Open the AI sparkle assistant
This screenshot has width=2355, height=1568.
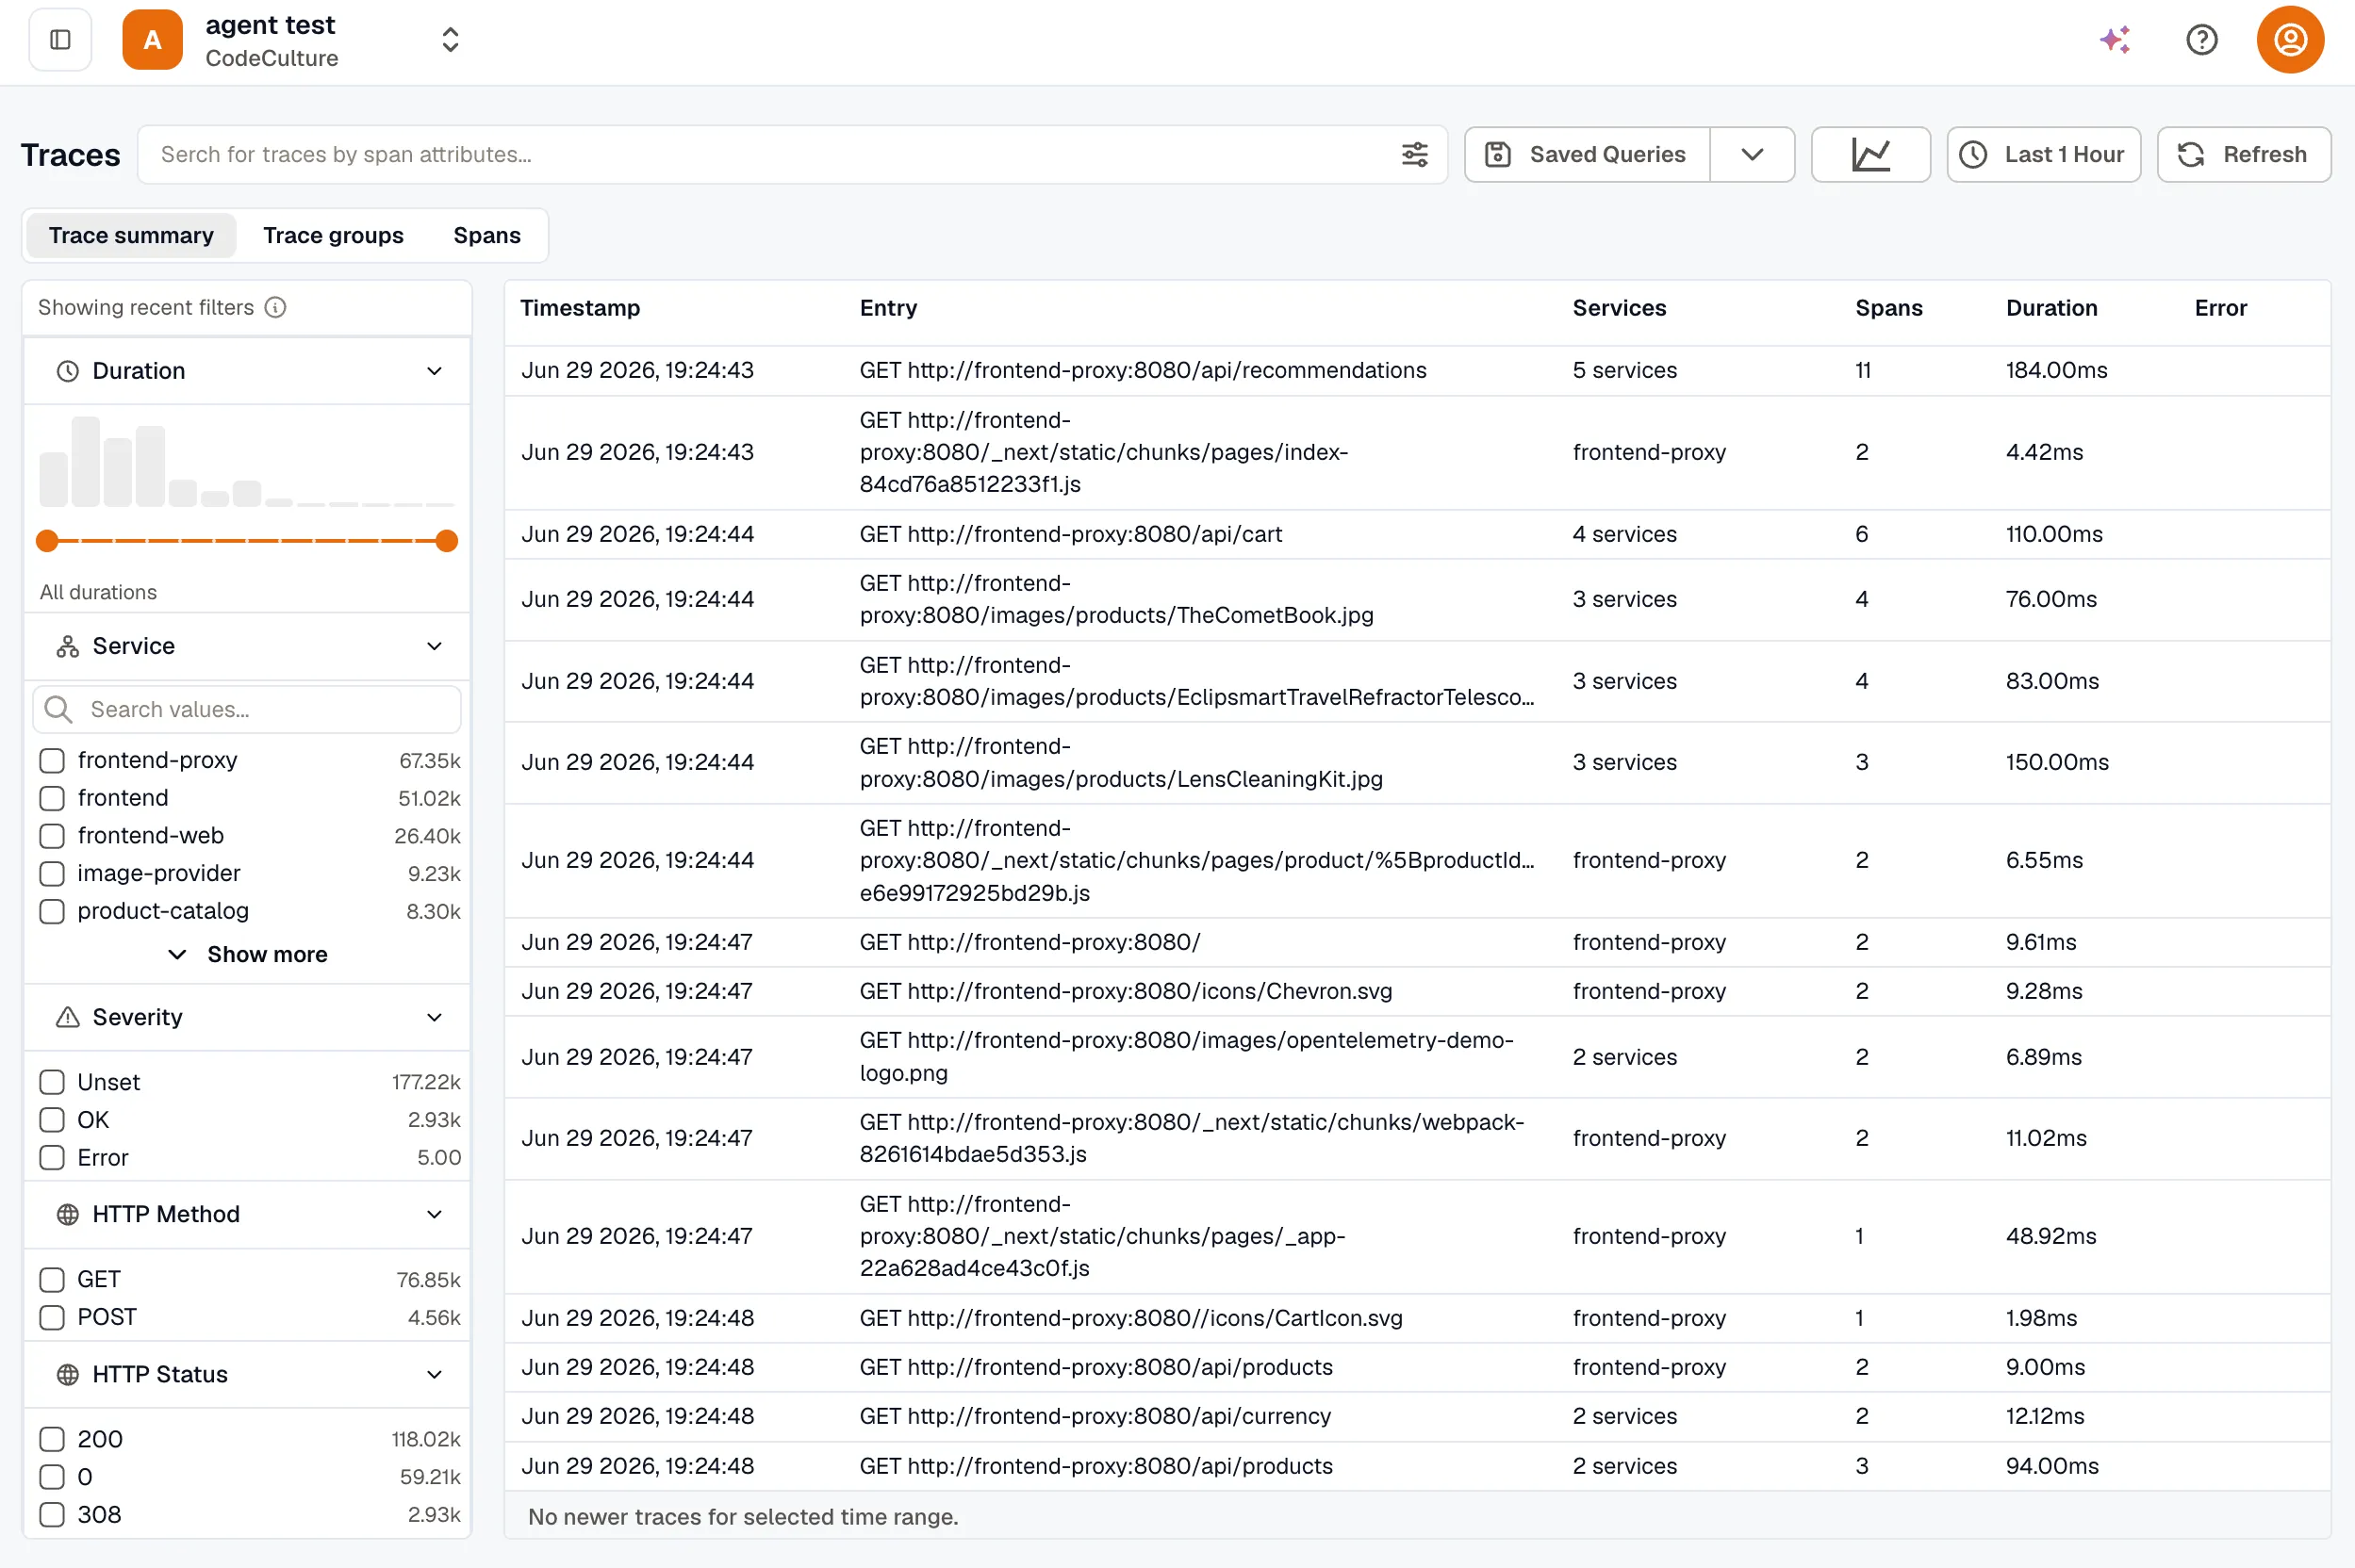(x=2115, y=40)
